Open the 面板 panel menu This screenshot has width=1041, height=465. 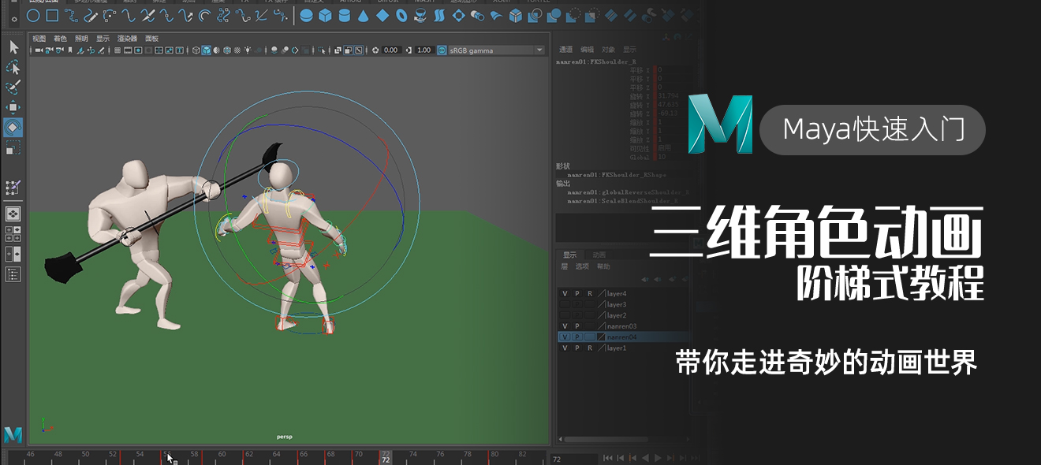point(151,39)
